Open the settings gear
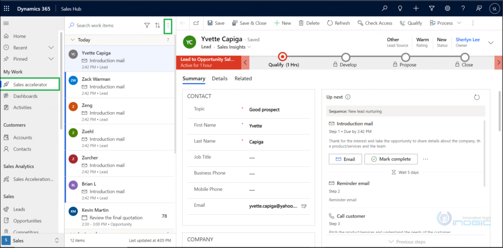503x248 pixels. point(447,9)
